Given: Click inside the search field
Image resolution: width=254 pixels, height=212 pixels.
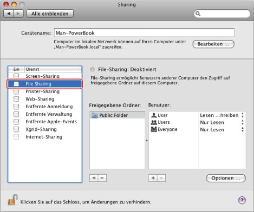Looking at the screenshot, I should point(222,14).
